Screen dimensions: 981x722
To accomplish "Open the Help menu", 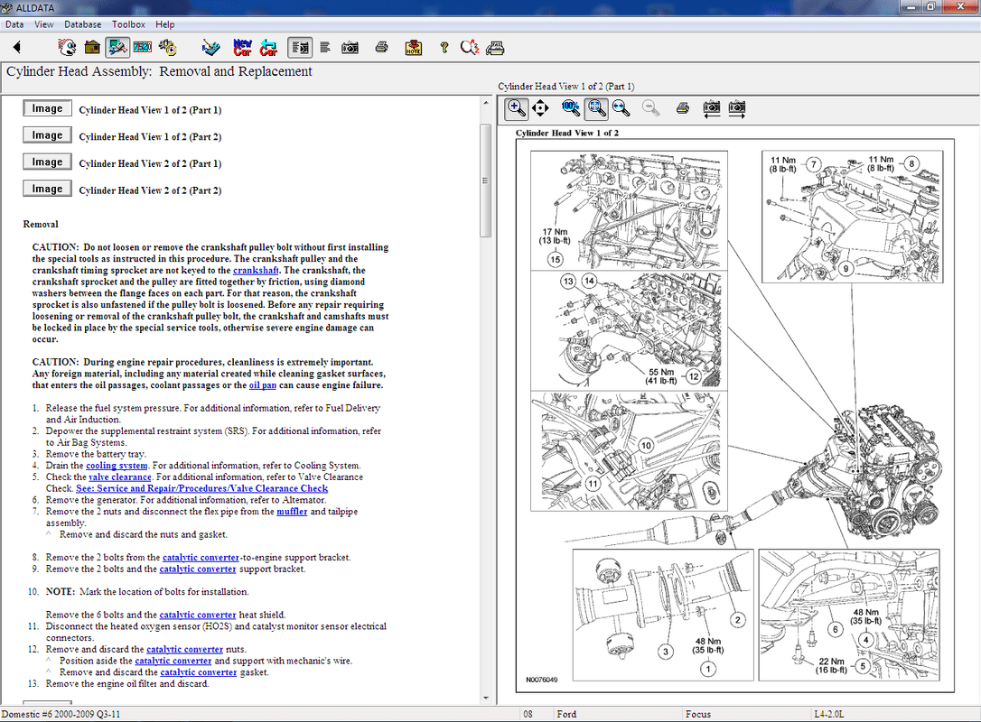I will [x=165, y=24].
